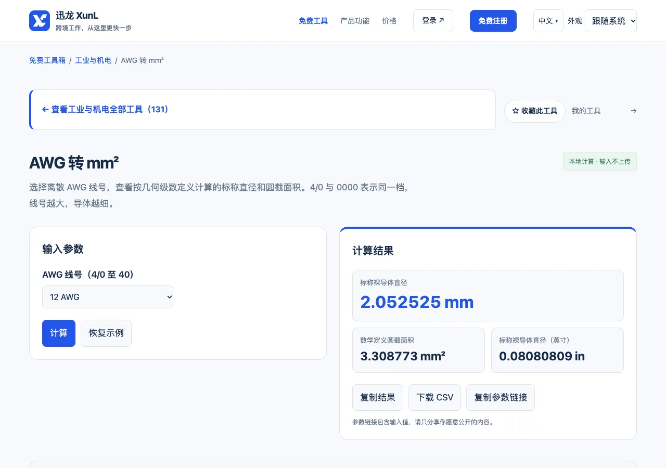Open the 12 AWG wire gauge dropdown
This screenshot has width=666, height=468.
pyautogui.click(x=108, y=297)
